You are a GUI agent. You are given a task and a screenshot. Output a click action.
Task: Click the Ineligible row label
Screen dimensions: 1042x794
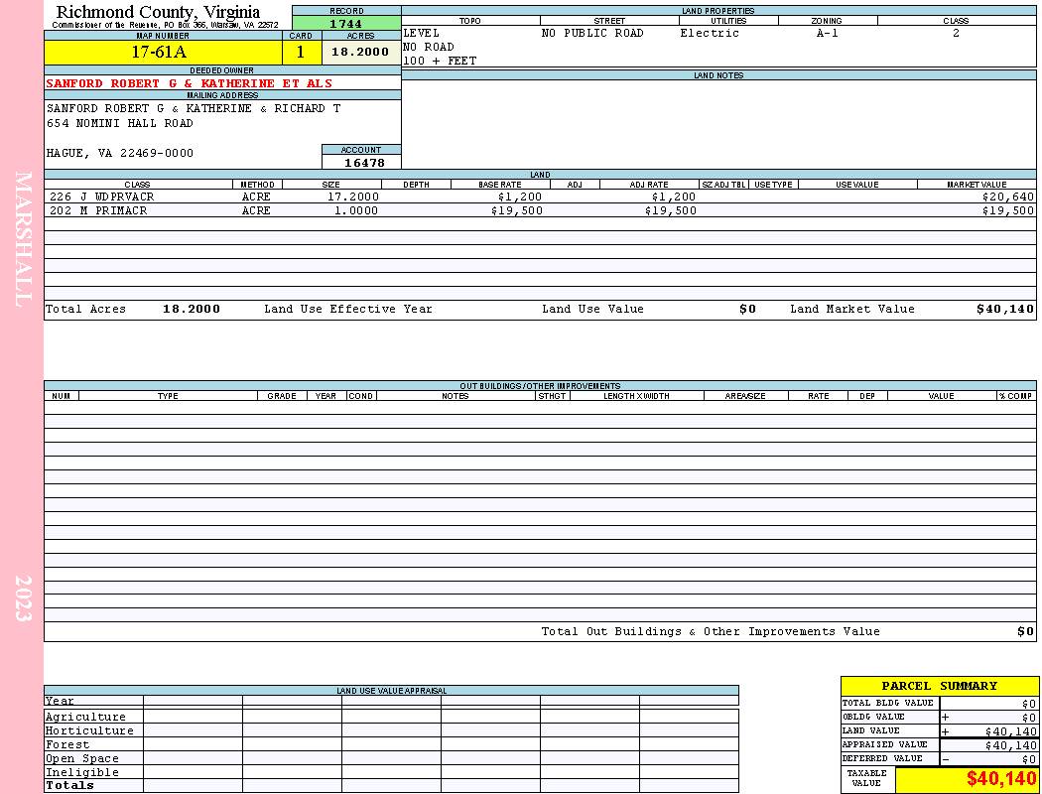click(x=81, y=773)
